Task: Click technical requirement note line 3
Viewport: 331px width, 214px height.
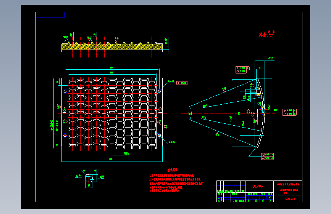Action: pyautogui.click(x=176, y=184)
